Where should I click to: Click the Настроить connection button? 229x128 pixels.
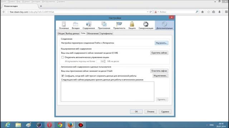click(161, 43)
